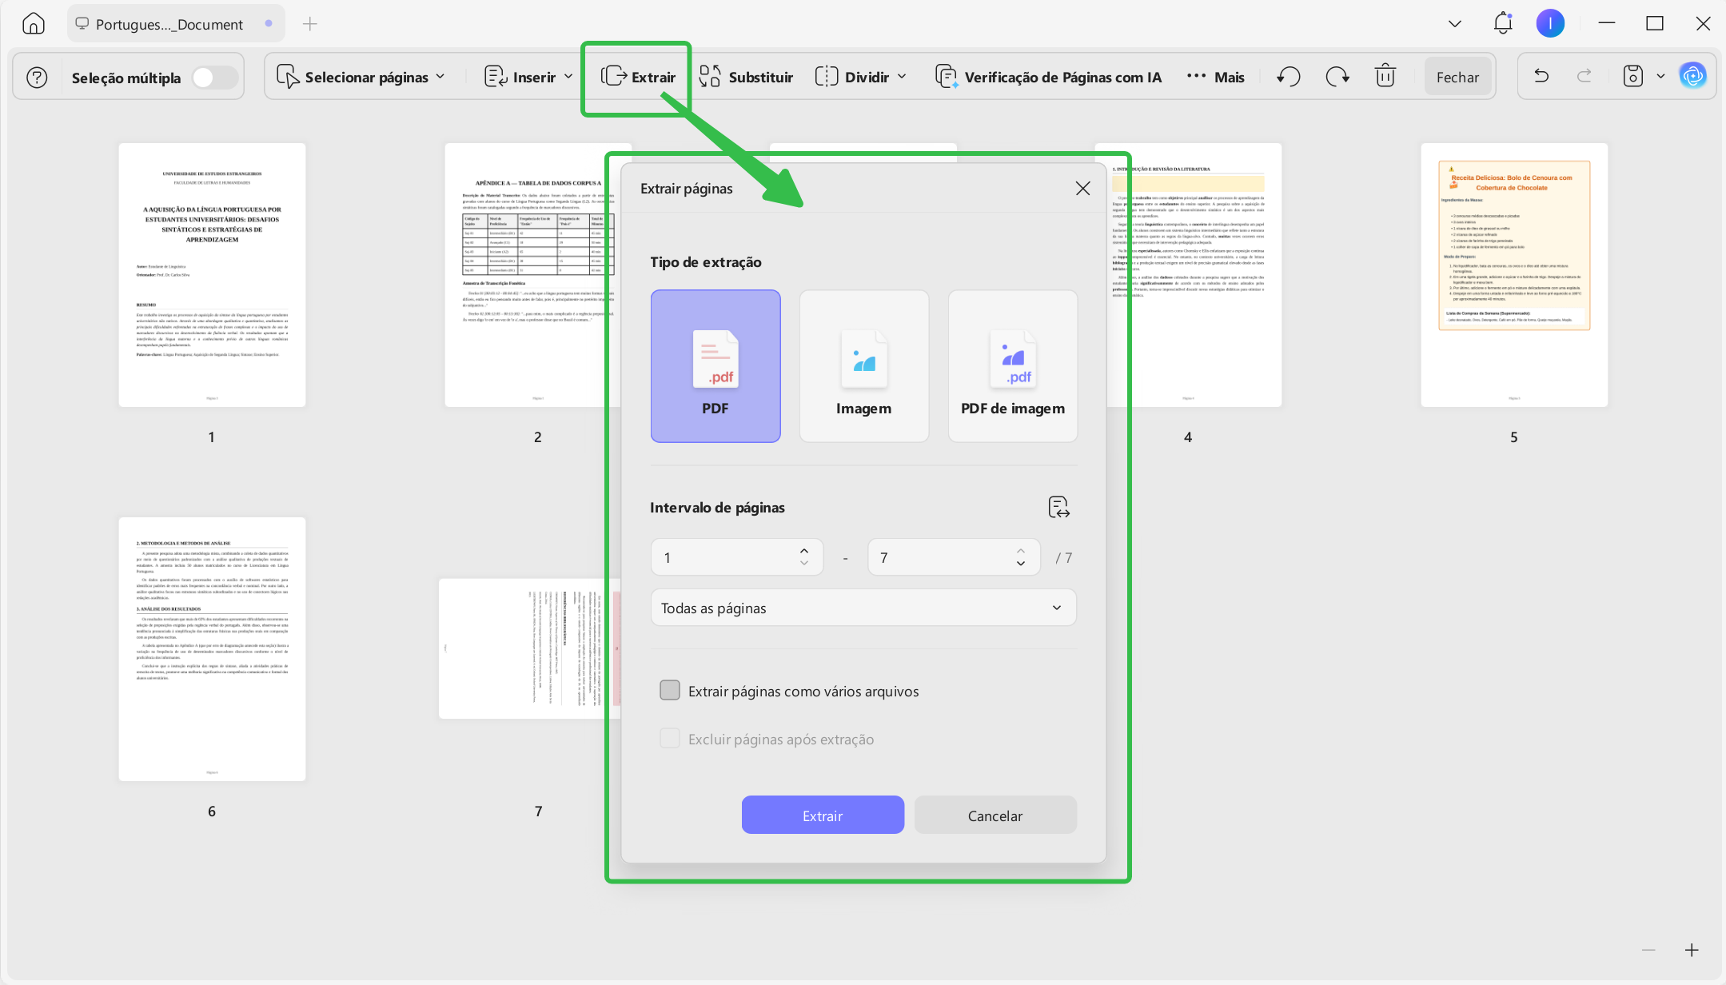This screenshot has width=1726, height=985.
Task: Open the Selecionar páginas dropdown
Action: [361, 78]
